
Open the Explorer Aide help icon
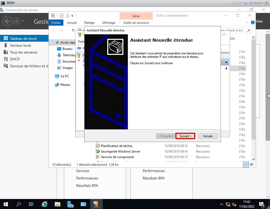[x=253, y=22]
